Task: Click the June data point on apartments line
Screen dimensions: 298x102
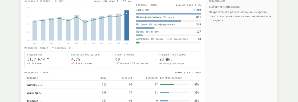Action: (x=127, y=13)
